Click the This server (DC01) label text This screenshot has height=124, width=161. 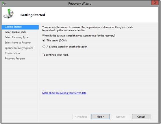pos(57,41)
